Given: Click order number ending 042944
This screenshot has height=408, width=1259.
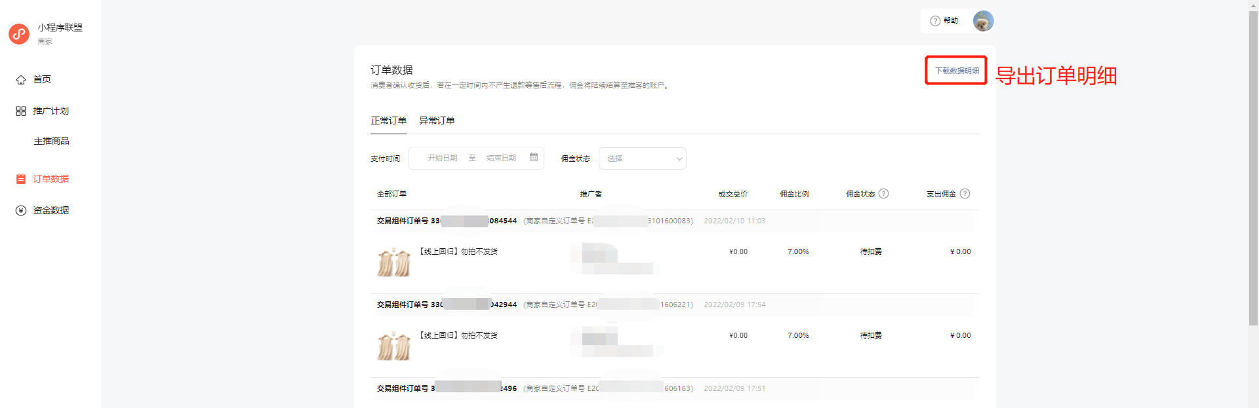Looking at the screenshot, I should tap(447, 305).
